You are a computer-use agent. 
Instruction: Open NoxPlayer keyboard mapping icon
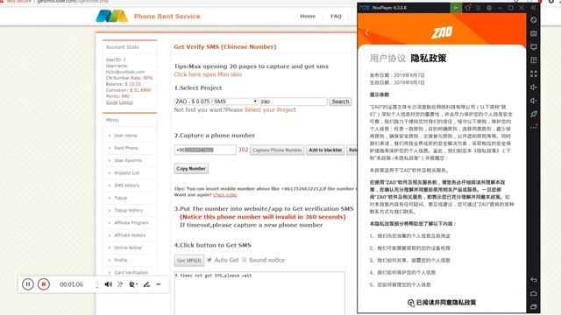534,33
